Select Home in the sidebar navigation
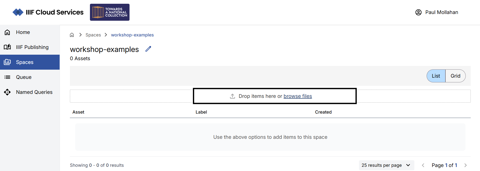 [x=23, y=32]
